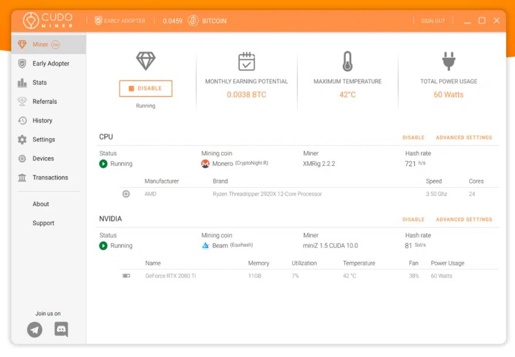Click the Stats bar chart icon

pyautogui.click(x=22, y=83)
